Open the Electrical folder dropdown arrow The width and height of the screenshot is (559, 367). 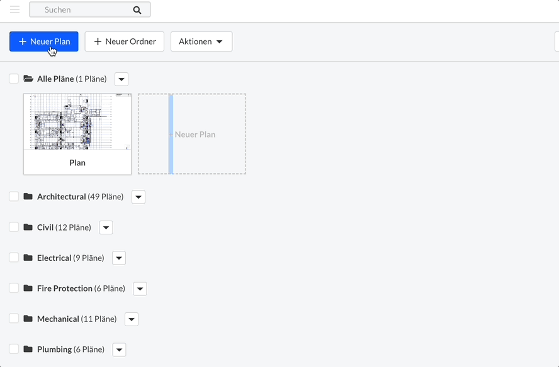click(x=119, y=258)
